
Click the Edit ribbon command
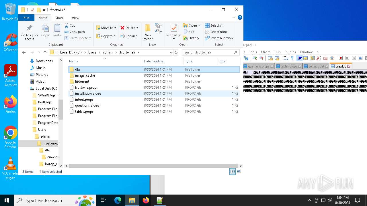click(x=189, y=32)
